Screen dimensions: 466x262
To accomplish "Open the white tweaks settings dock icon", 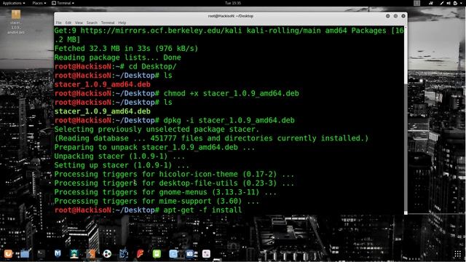I will point(206,254).
